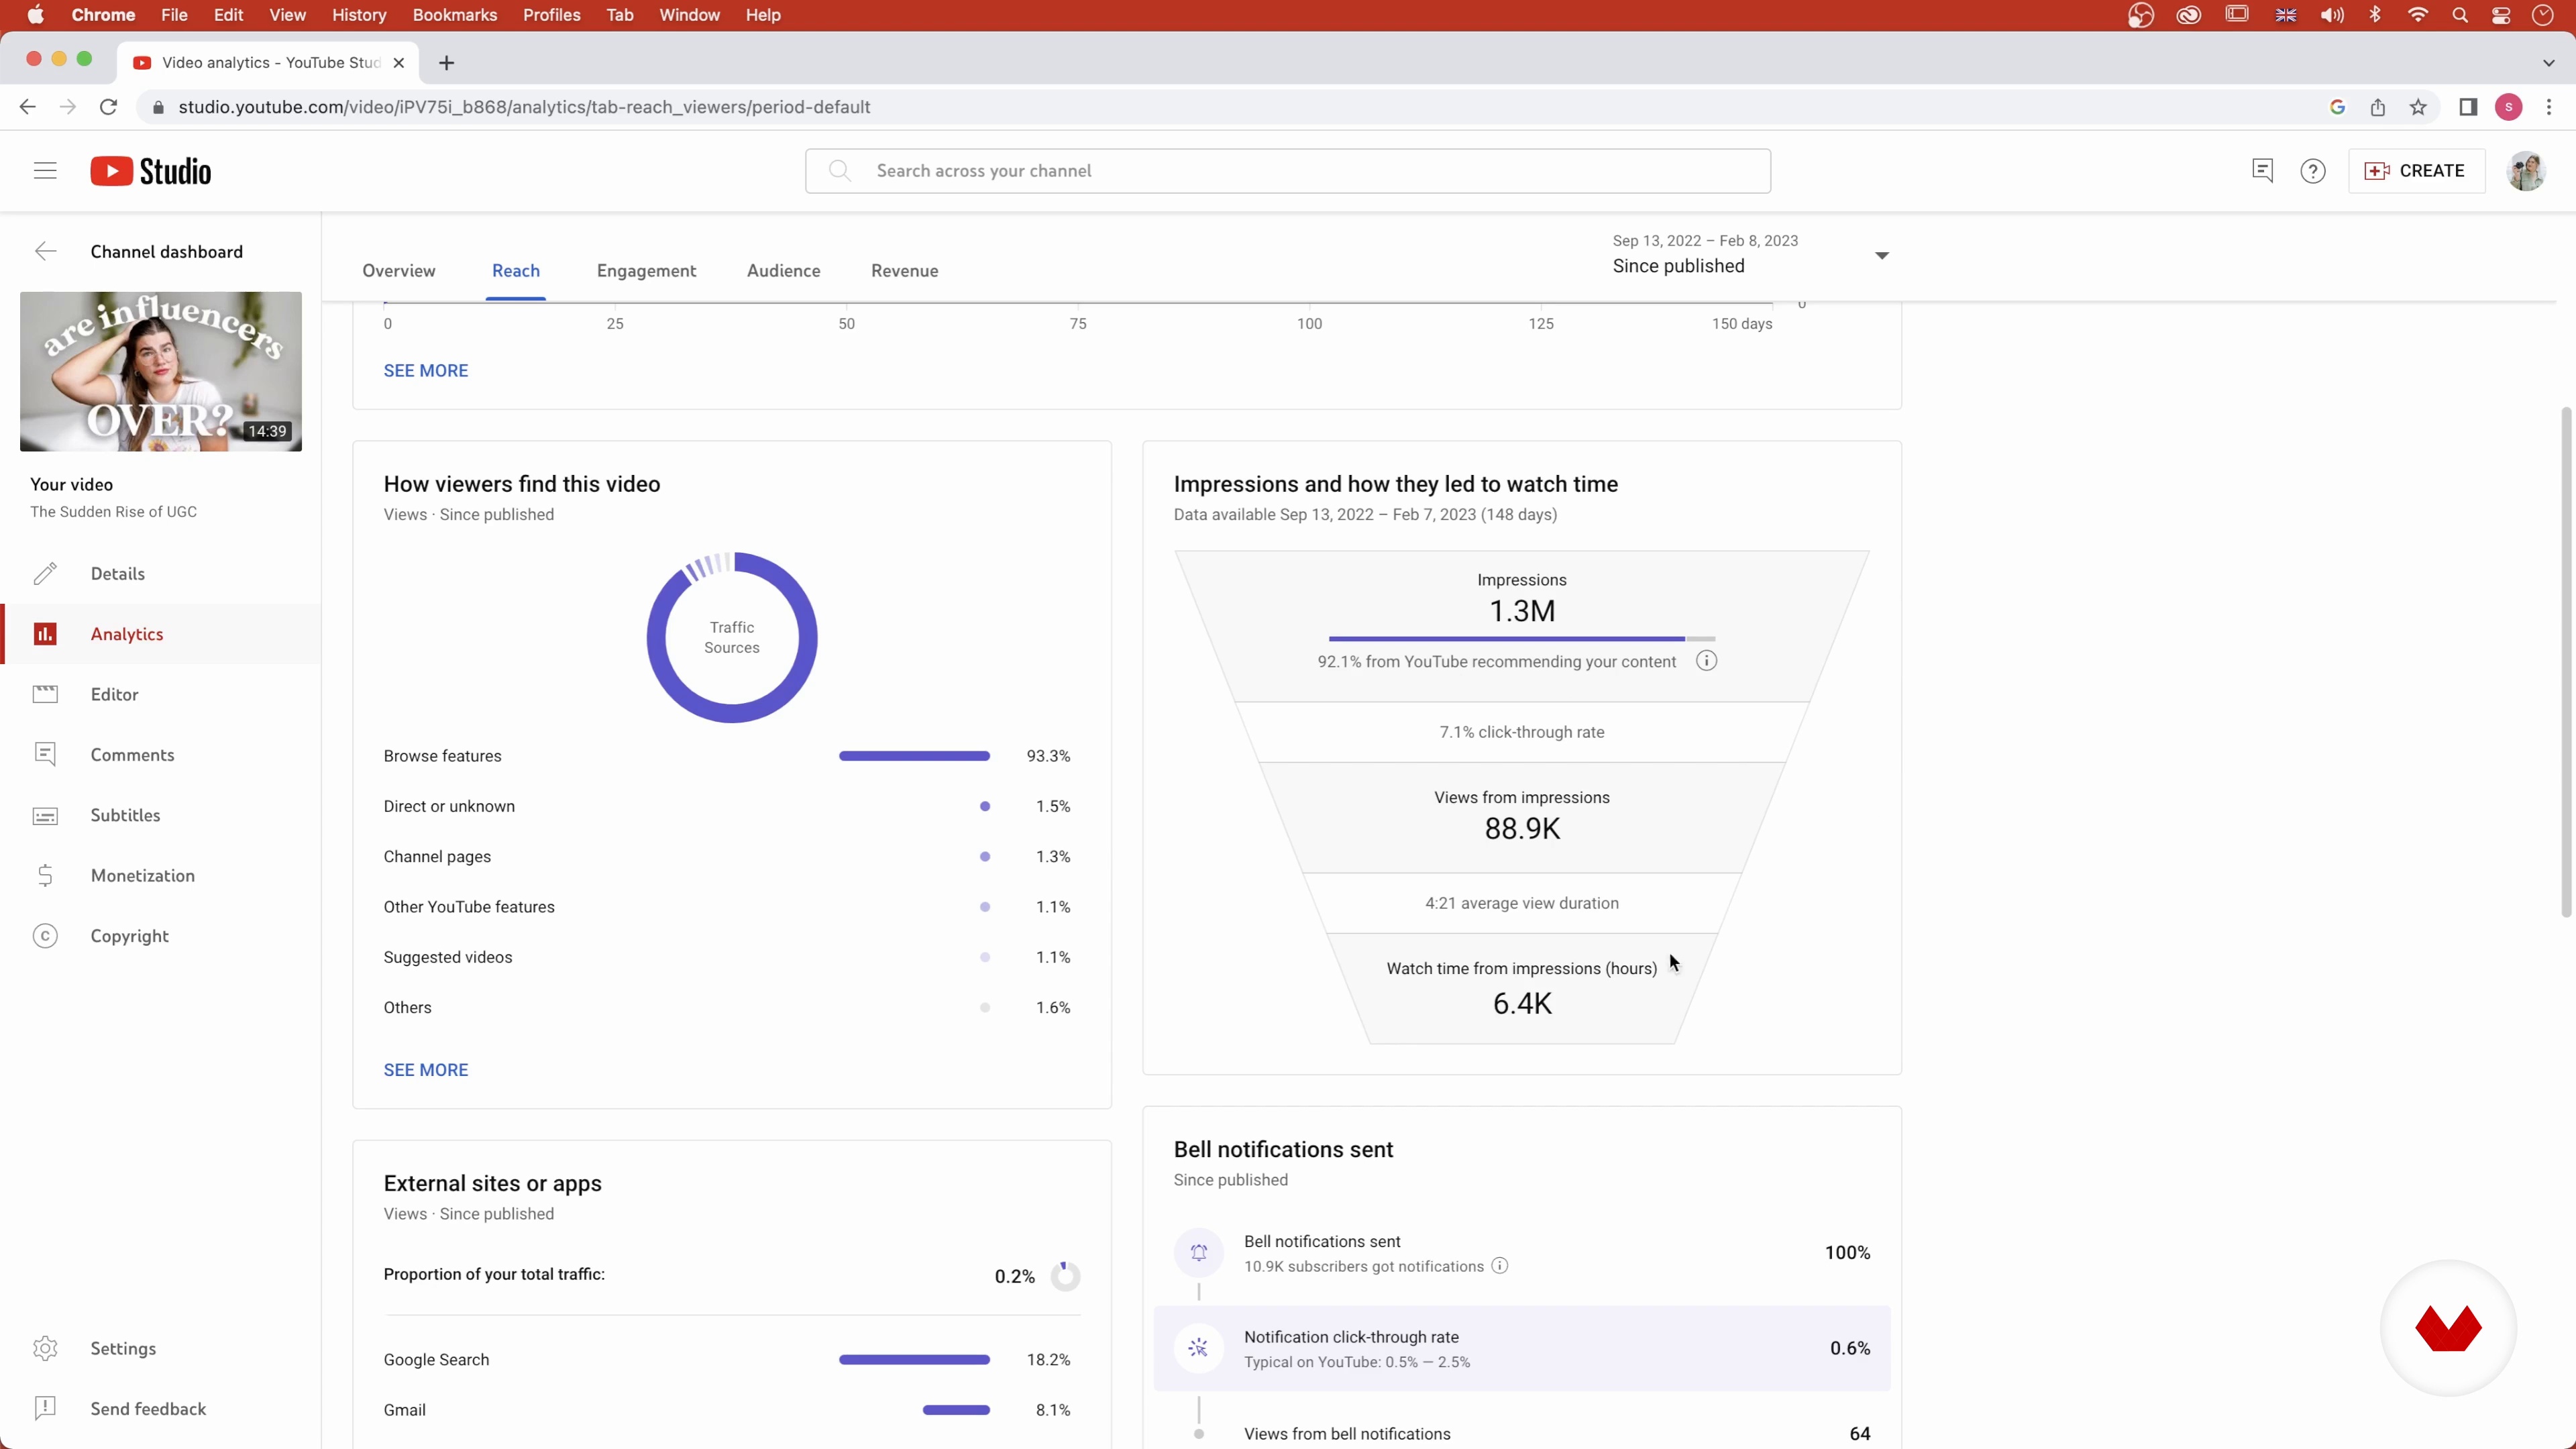Viewport: 2576px width, 1449px height.
Task: Click the round donut icon beside 0.2%
Action: pos(1065,1276)
